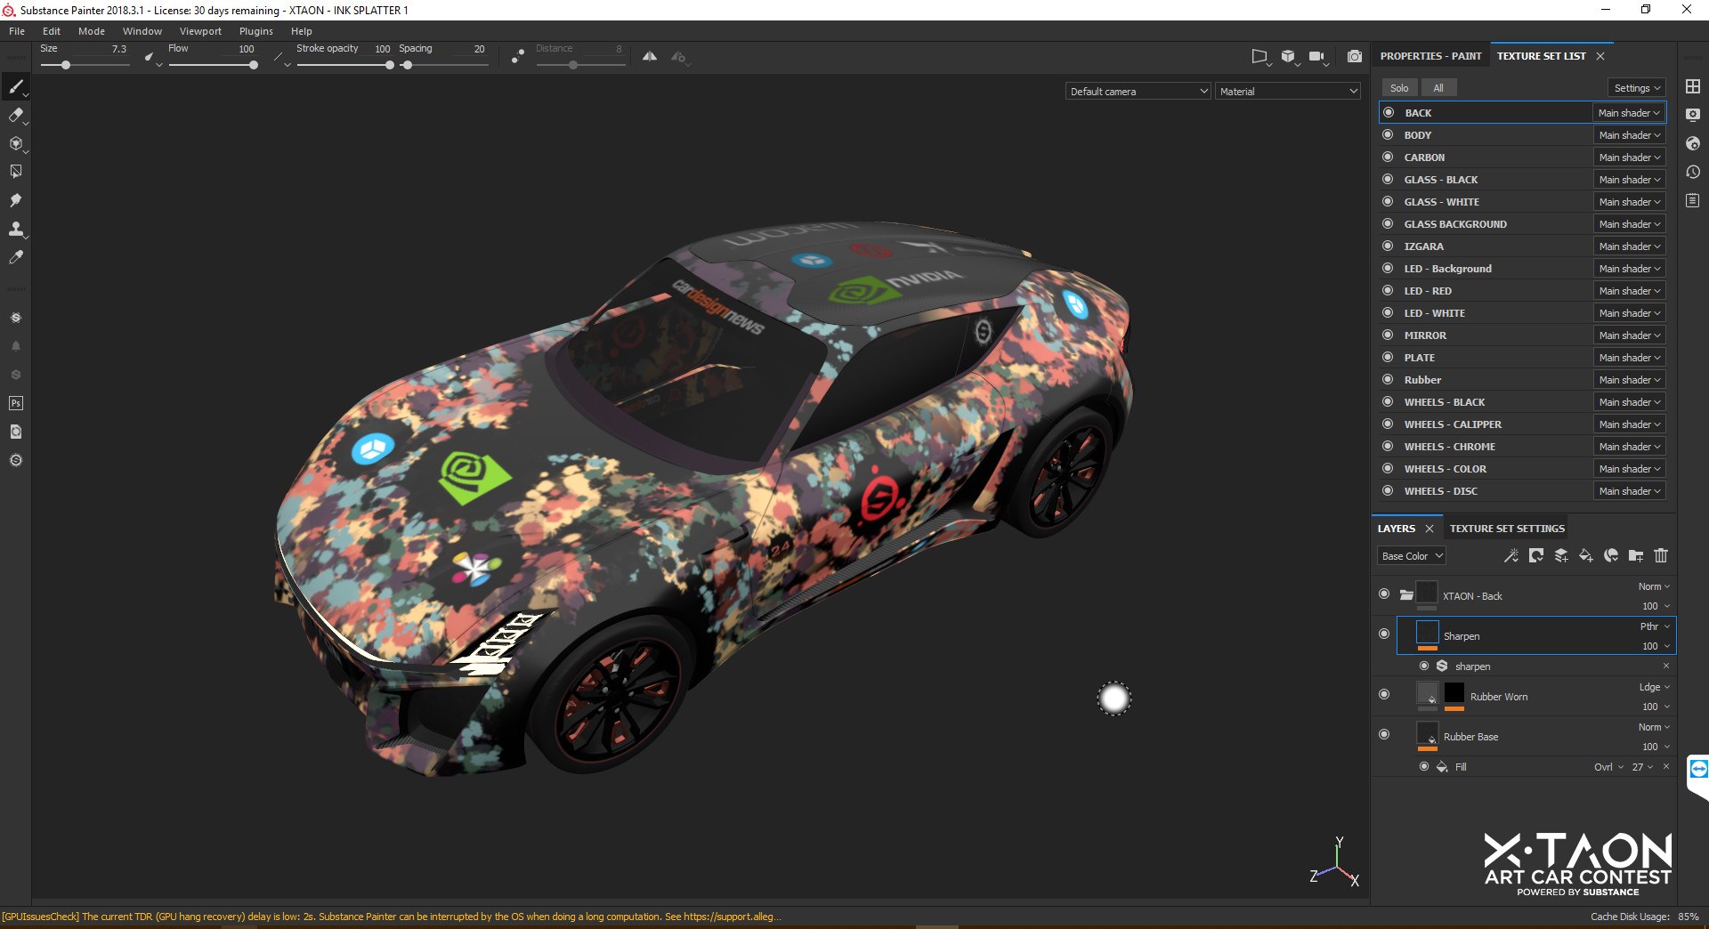Viewport: 1709px width, 929px height.
Task: Hide the Rubber Worn layer
Action: tap(1383, 694)
